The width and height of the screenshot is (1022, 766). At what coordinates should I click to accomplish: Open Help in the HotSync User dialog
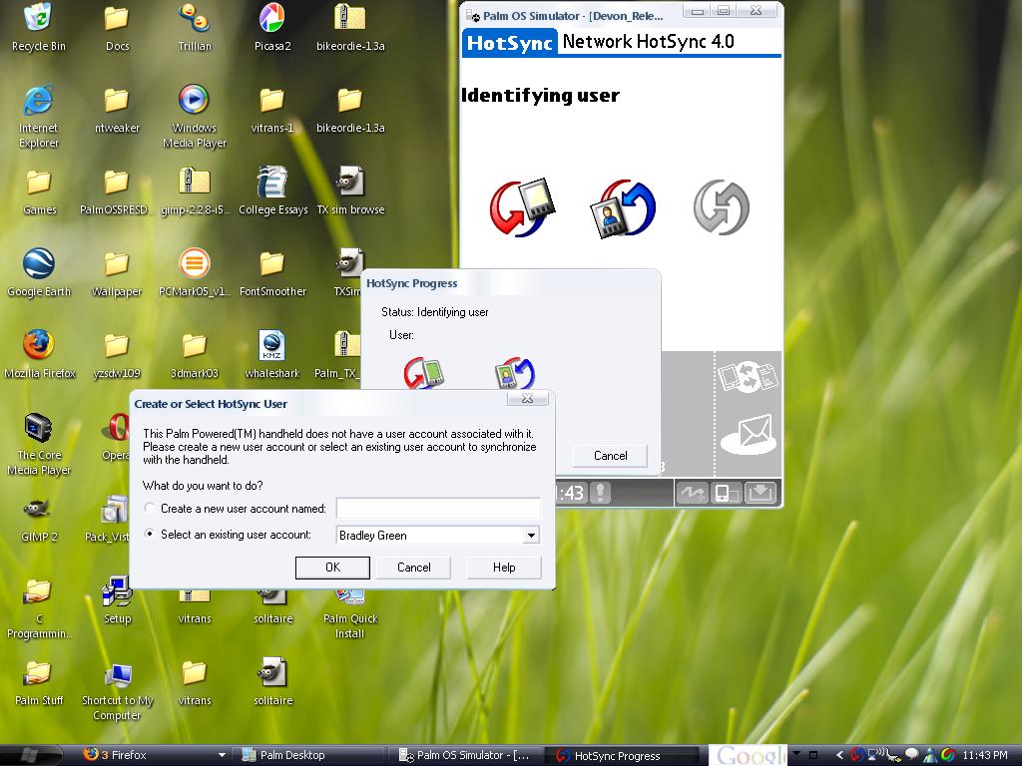click(x=504, y=568)
